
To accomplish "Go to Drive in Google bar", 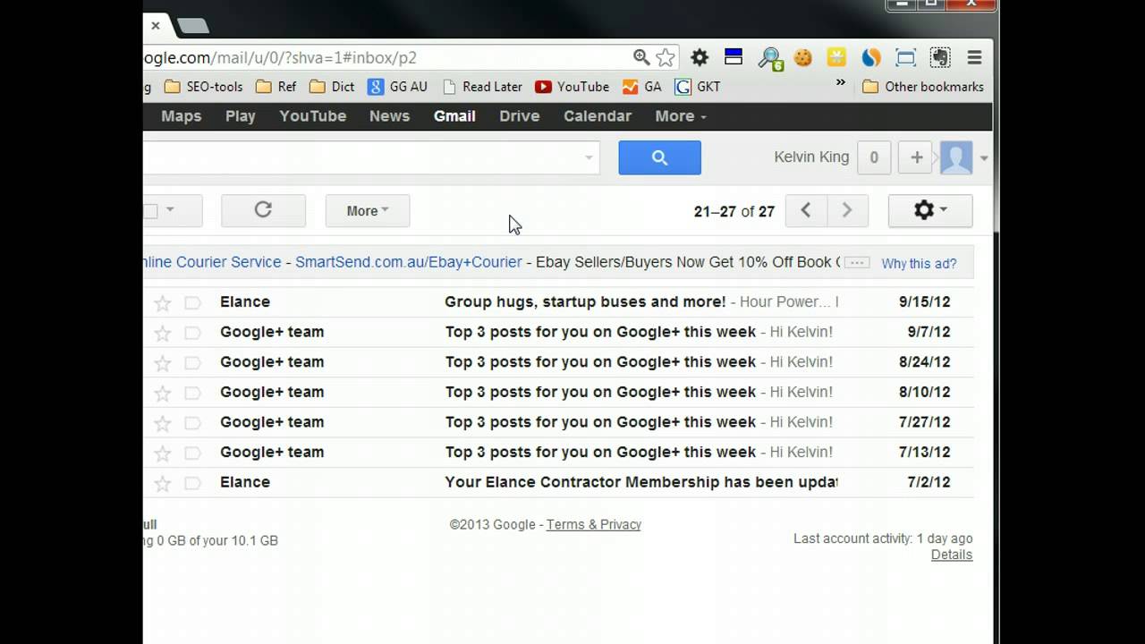I will coord(519,116).
